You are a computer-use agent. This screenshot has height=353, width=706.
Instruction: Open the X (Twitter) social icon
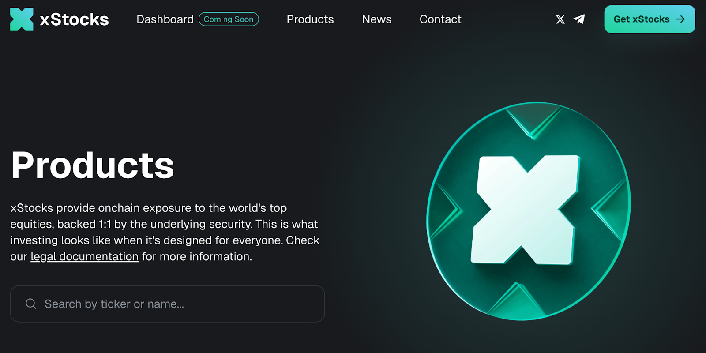[x=560, y=19]
